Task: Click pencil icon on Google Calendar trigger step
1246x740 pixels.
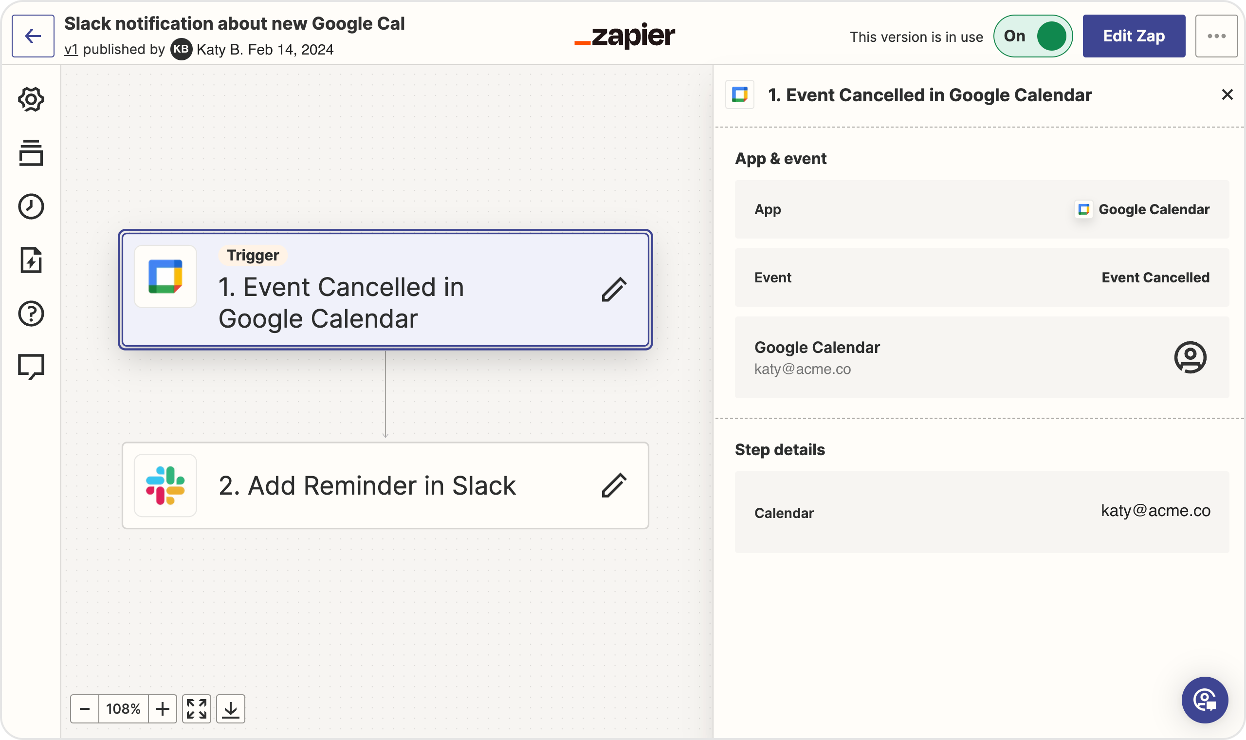Action: 614,290
